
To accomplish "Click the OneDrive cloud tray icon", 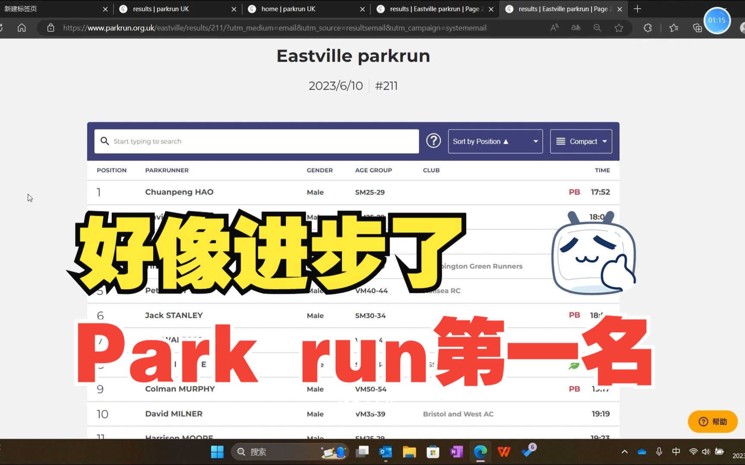I will pos(642,452).
